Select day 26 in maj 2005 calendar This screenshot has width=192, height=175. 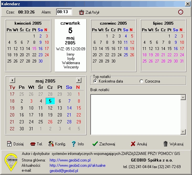[x=50, y=122]
